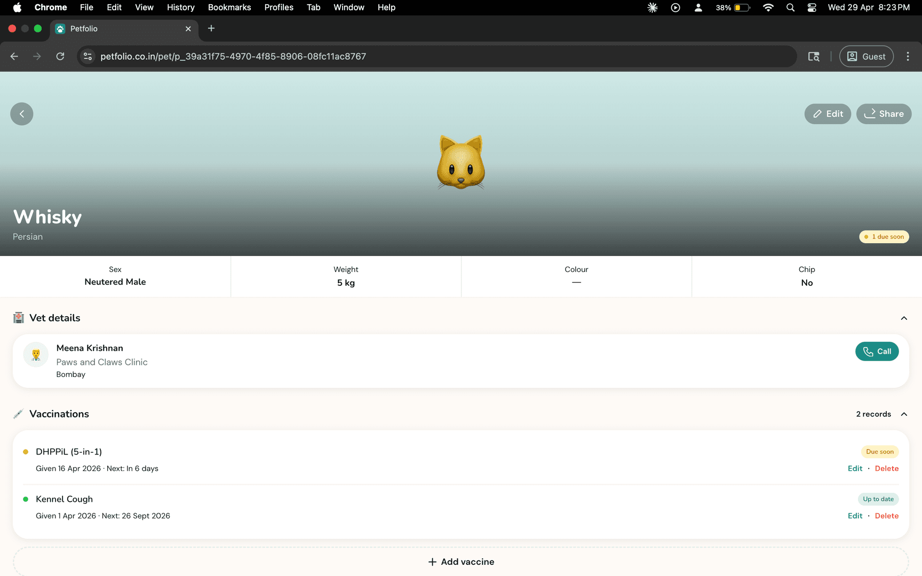The width and height of the screenshot is (922, 576).
Task: Open the Help menu
Action: (386, 7)
